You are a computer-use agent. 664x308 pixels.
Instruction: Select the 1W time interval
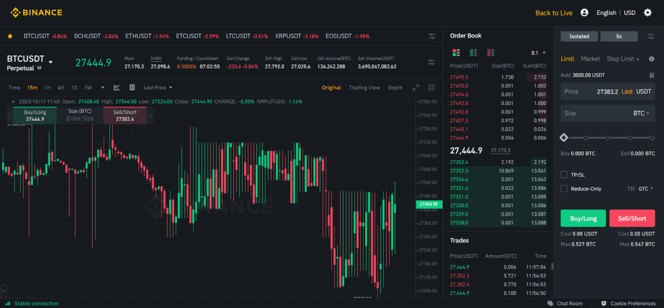tap(88, 88)
